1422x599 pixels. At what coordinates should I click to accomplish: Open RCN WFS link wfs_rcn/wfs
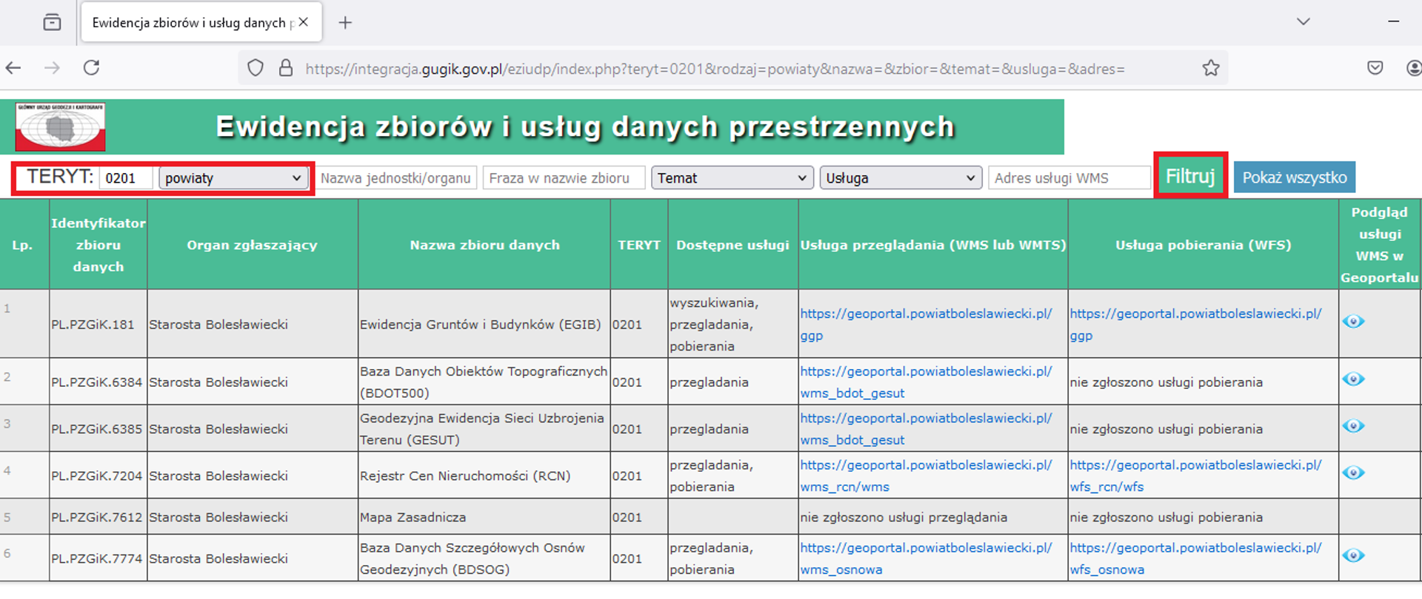pyautogui.click(x=1195, y=476)
